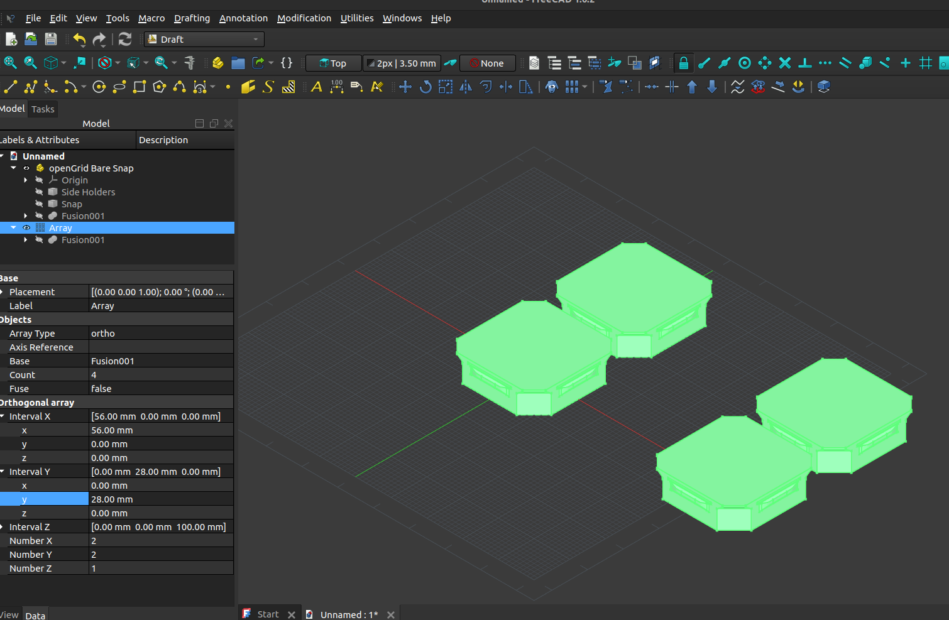Click the Move tool with blue arrows

[405, 87]
